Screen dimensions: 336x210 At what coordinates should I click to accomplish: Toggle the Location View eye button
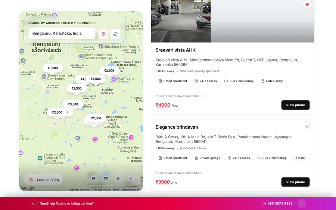(43, 180)
